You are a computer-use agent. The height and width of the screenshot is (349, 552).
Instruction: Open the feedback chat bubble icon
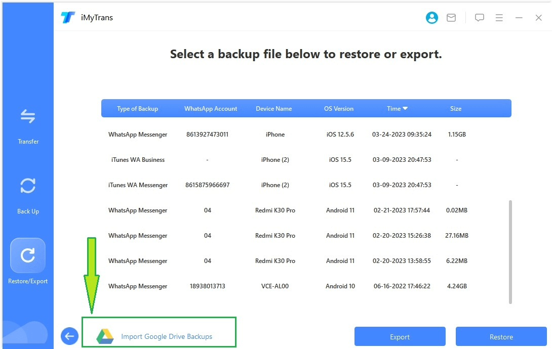point(479,18)
